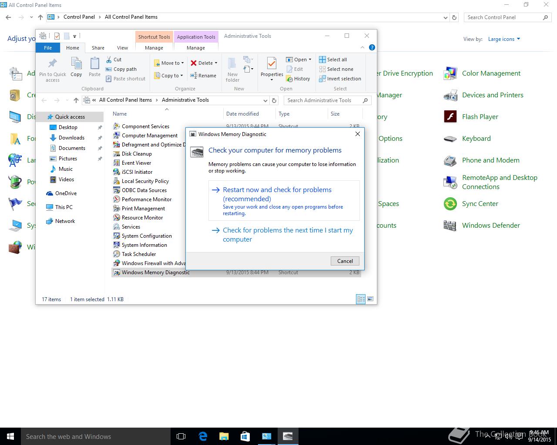Click the Rename command

(204, 76)
